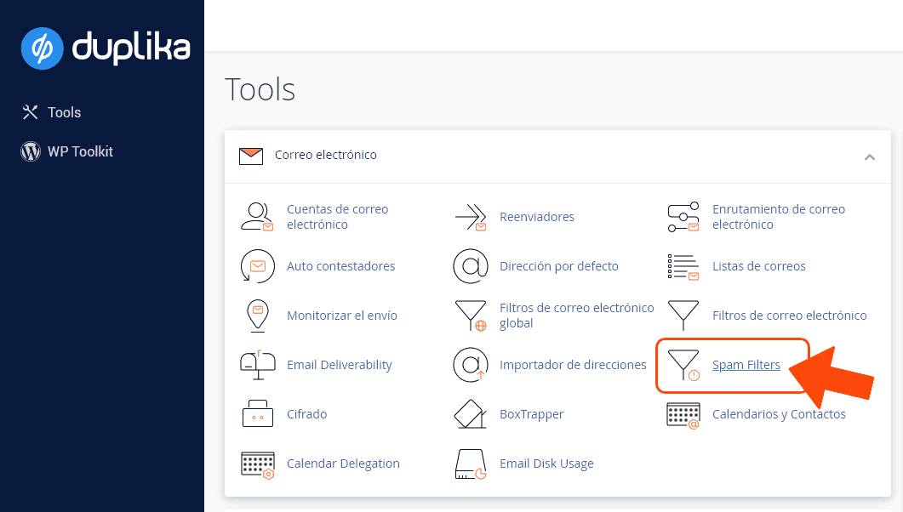Click the Reenviadores arrow icon
Viewport: 903px width, 512px height.
click(470, 217)
